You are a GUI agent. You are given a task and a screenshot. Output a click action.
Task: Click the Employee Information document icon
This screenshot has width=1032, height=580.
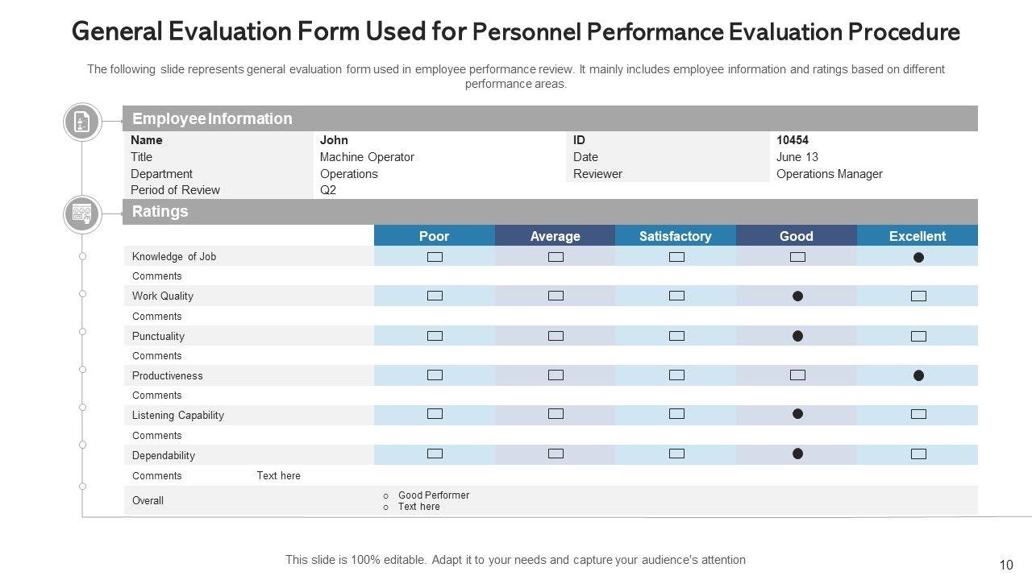click(x=82, y=122)
